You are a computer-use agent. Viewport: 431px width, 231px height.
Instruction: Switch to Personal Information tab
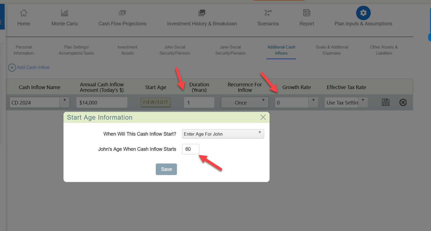[x=24, y=50]
